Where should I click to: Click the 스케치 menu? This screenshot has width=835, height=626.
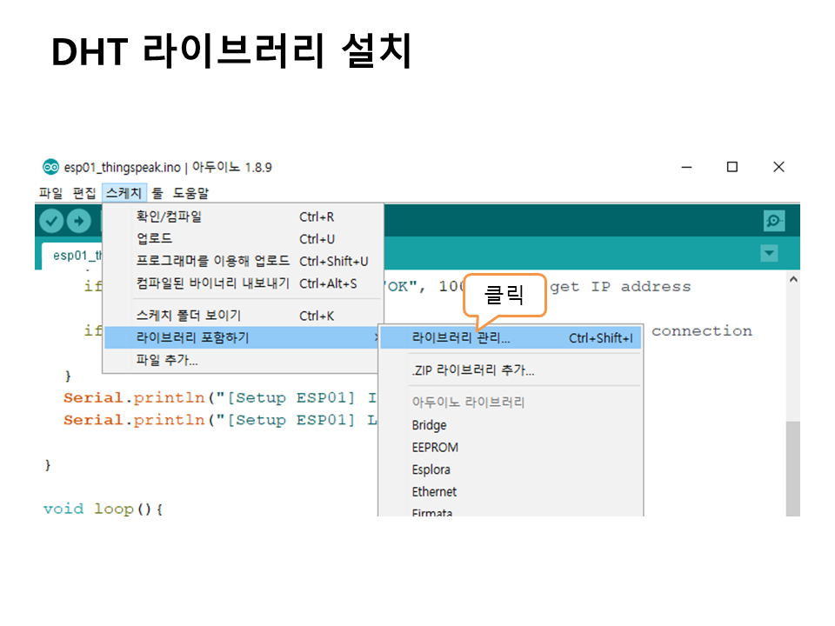coord(124,193)
